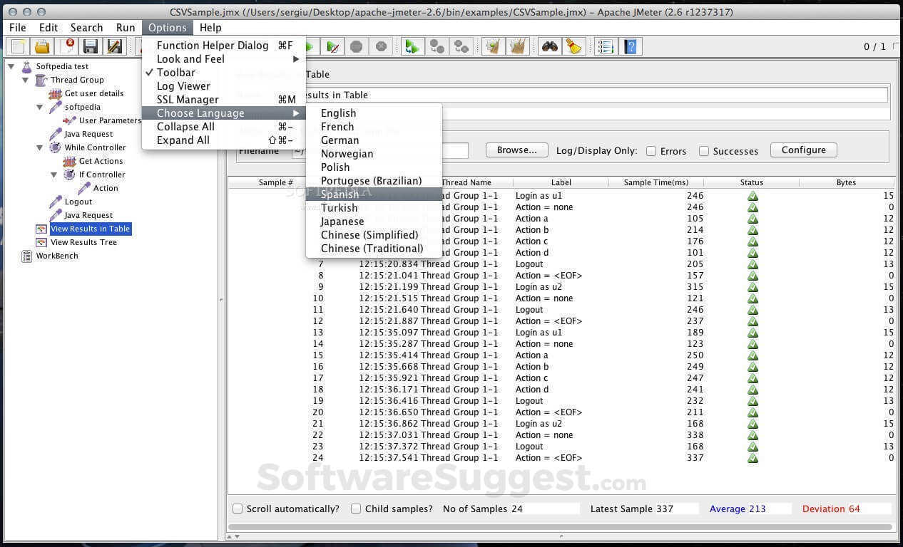903x547 pixels.
Task: Collapse the While Controller node
Action: (x=39, y=147)
